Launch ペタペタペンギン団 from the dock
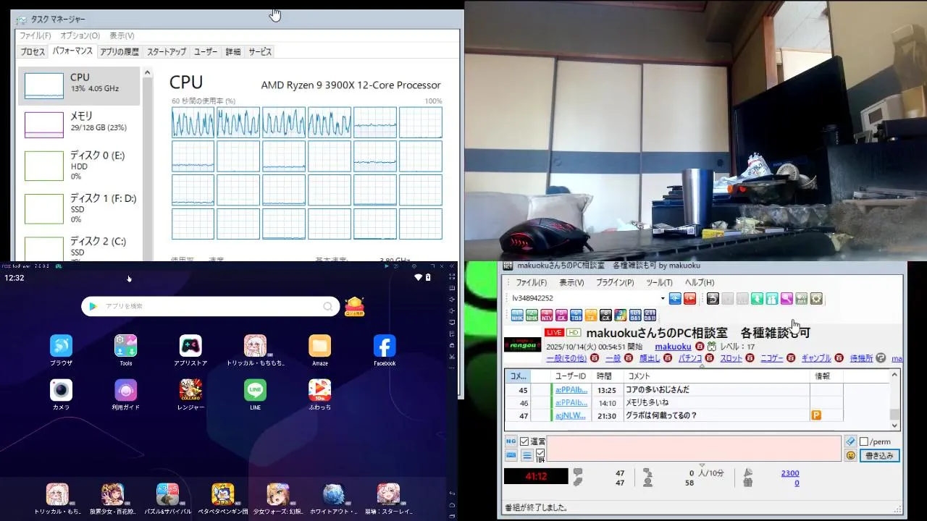 pyautogui.click(x=222, y=494)
